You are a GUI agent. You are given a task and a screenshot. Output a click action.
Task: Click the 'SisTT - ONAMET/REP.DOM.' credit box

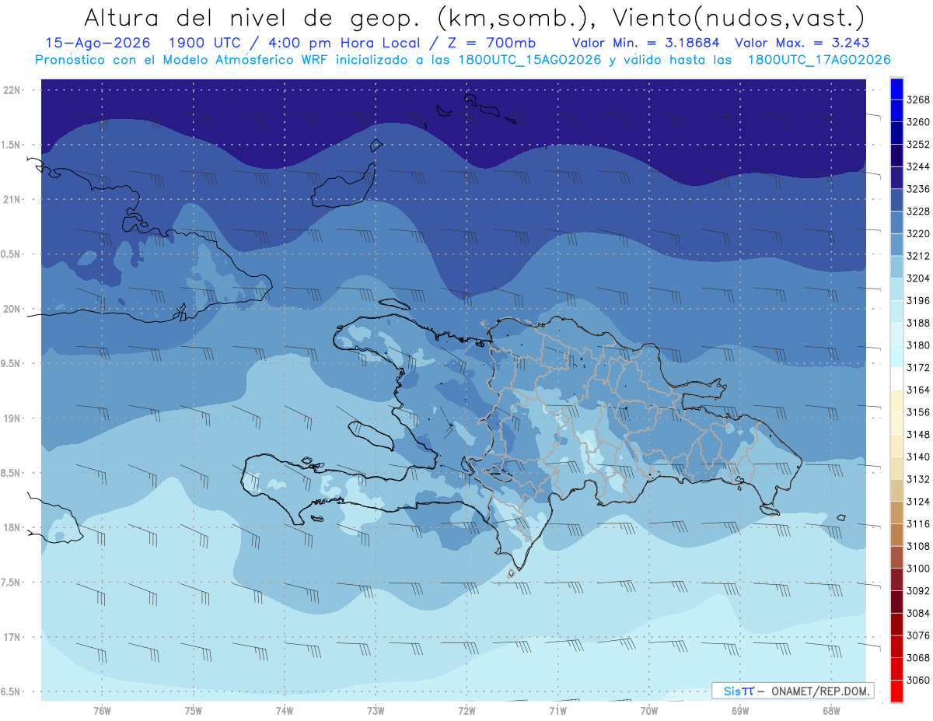(x=792, y=691)
